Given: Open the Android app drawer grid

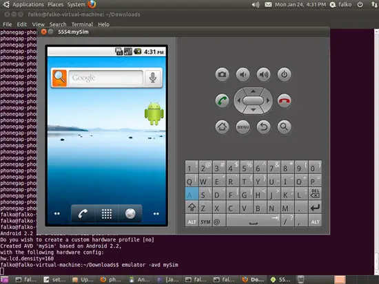Looking at the screenshot, I should (x=107, y=214).
